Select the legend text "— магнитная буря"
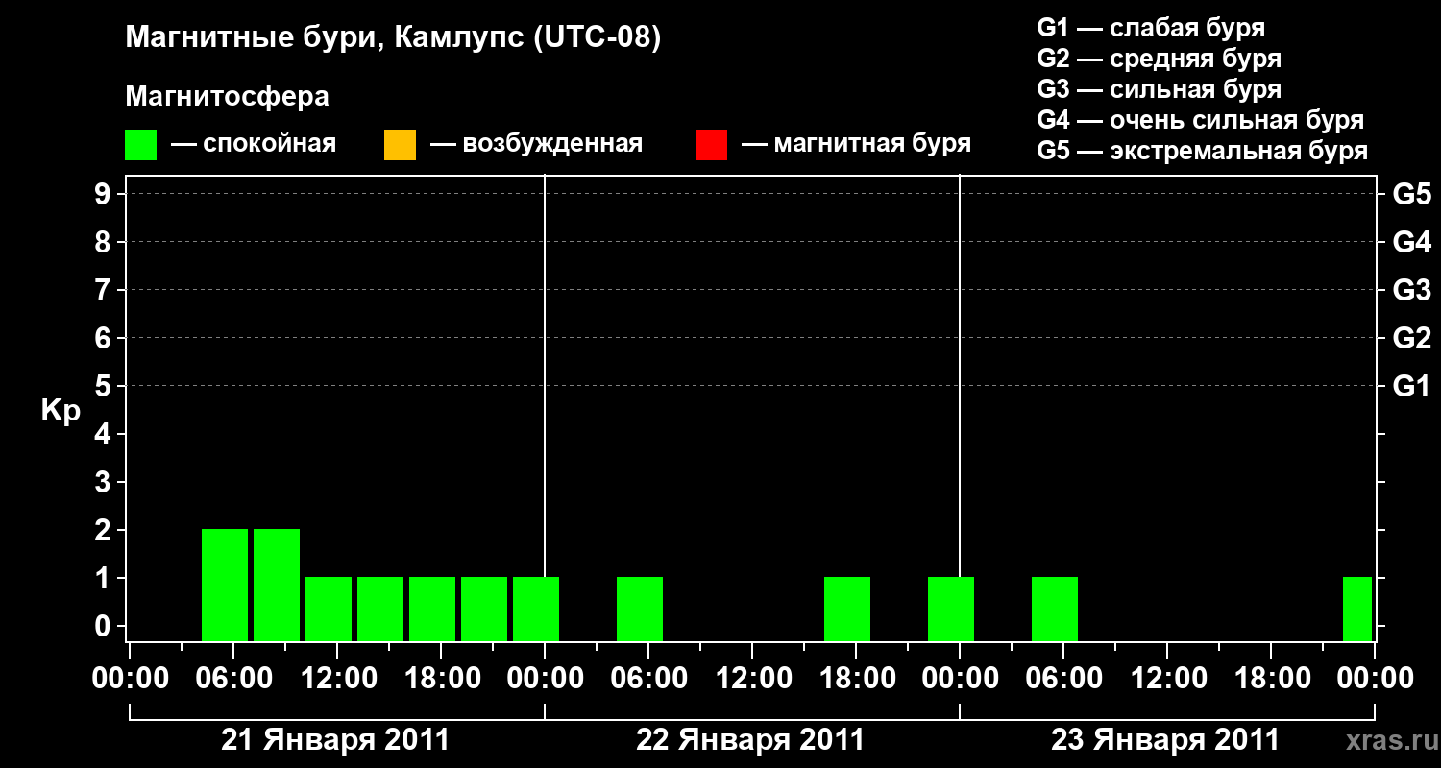Viewport: 1441px width, 768px height. (856, 144)
